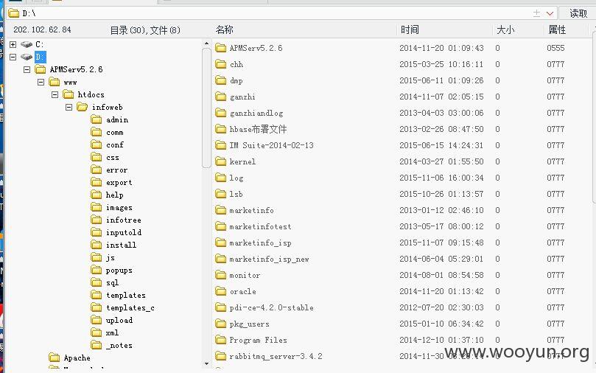Select the monitor row name
The image size is (596, 373).
click(x=245, y=275)
